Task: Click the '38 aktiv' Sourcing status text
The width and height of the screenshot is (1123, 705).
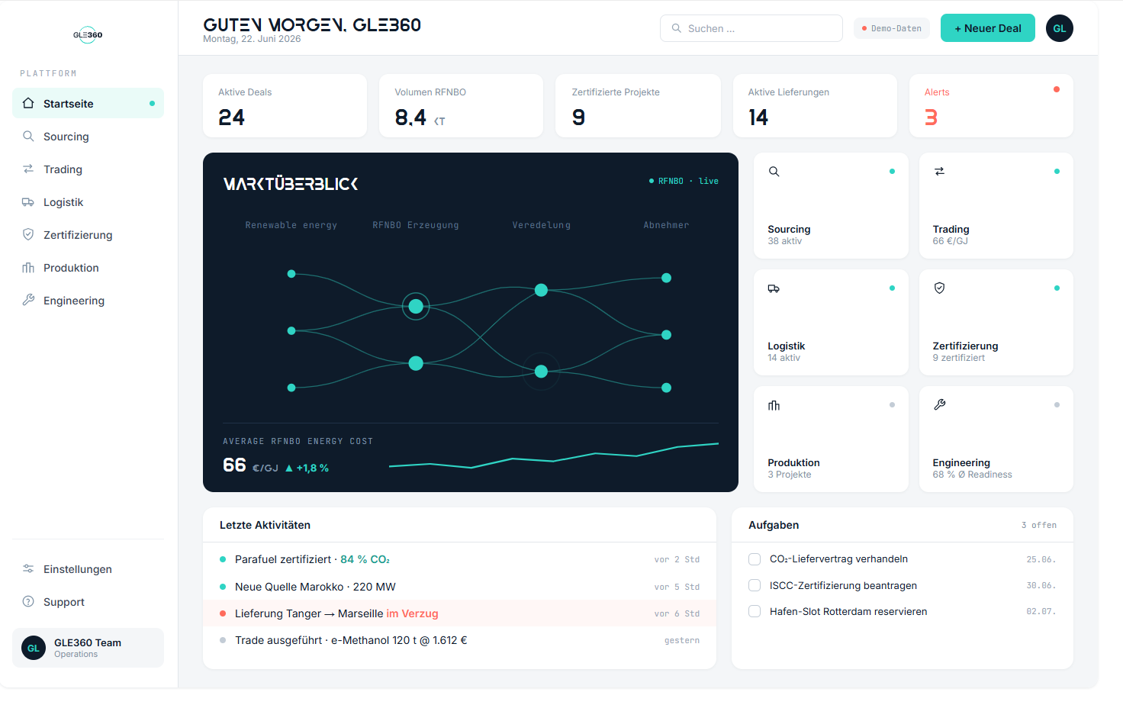Action: click(784, 241)
